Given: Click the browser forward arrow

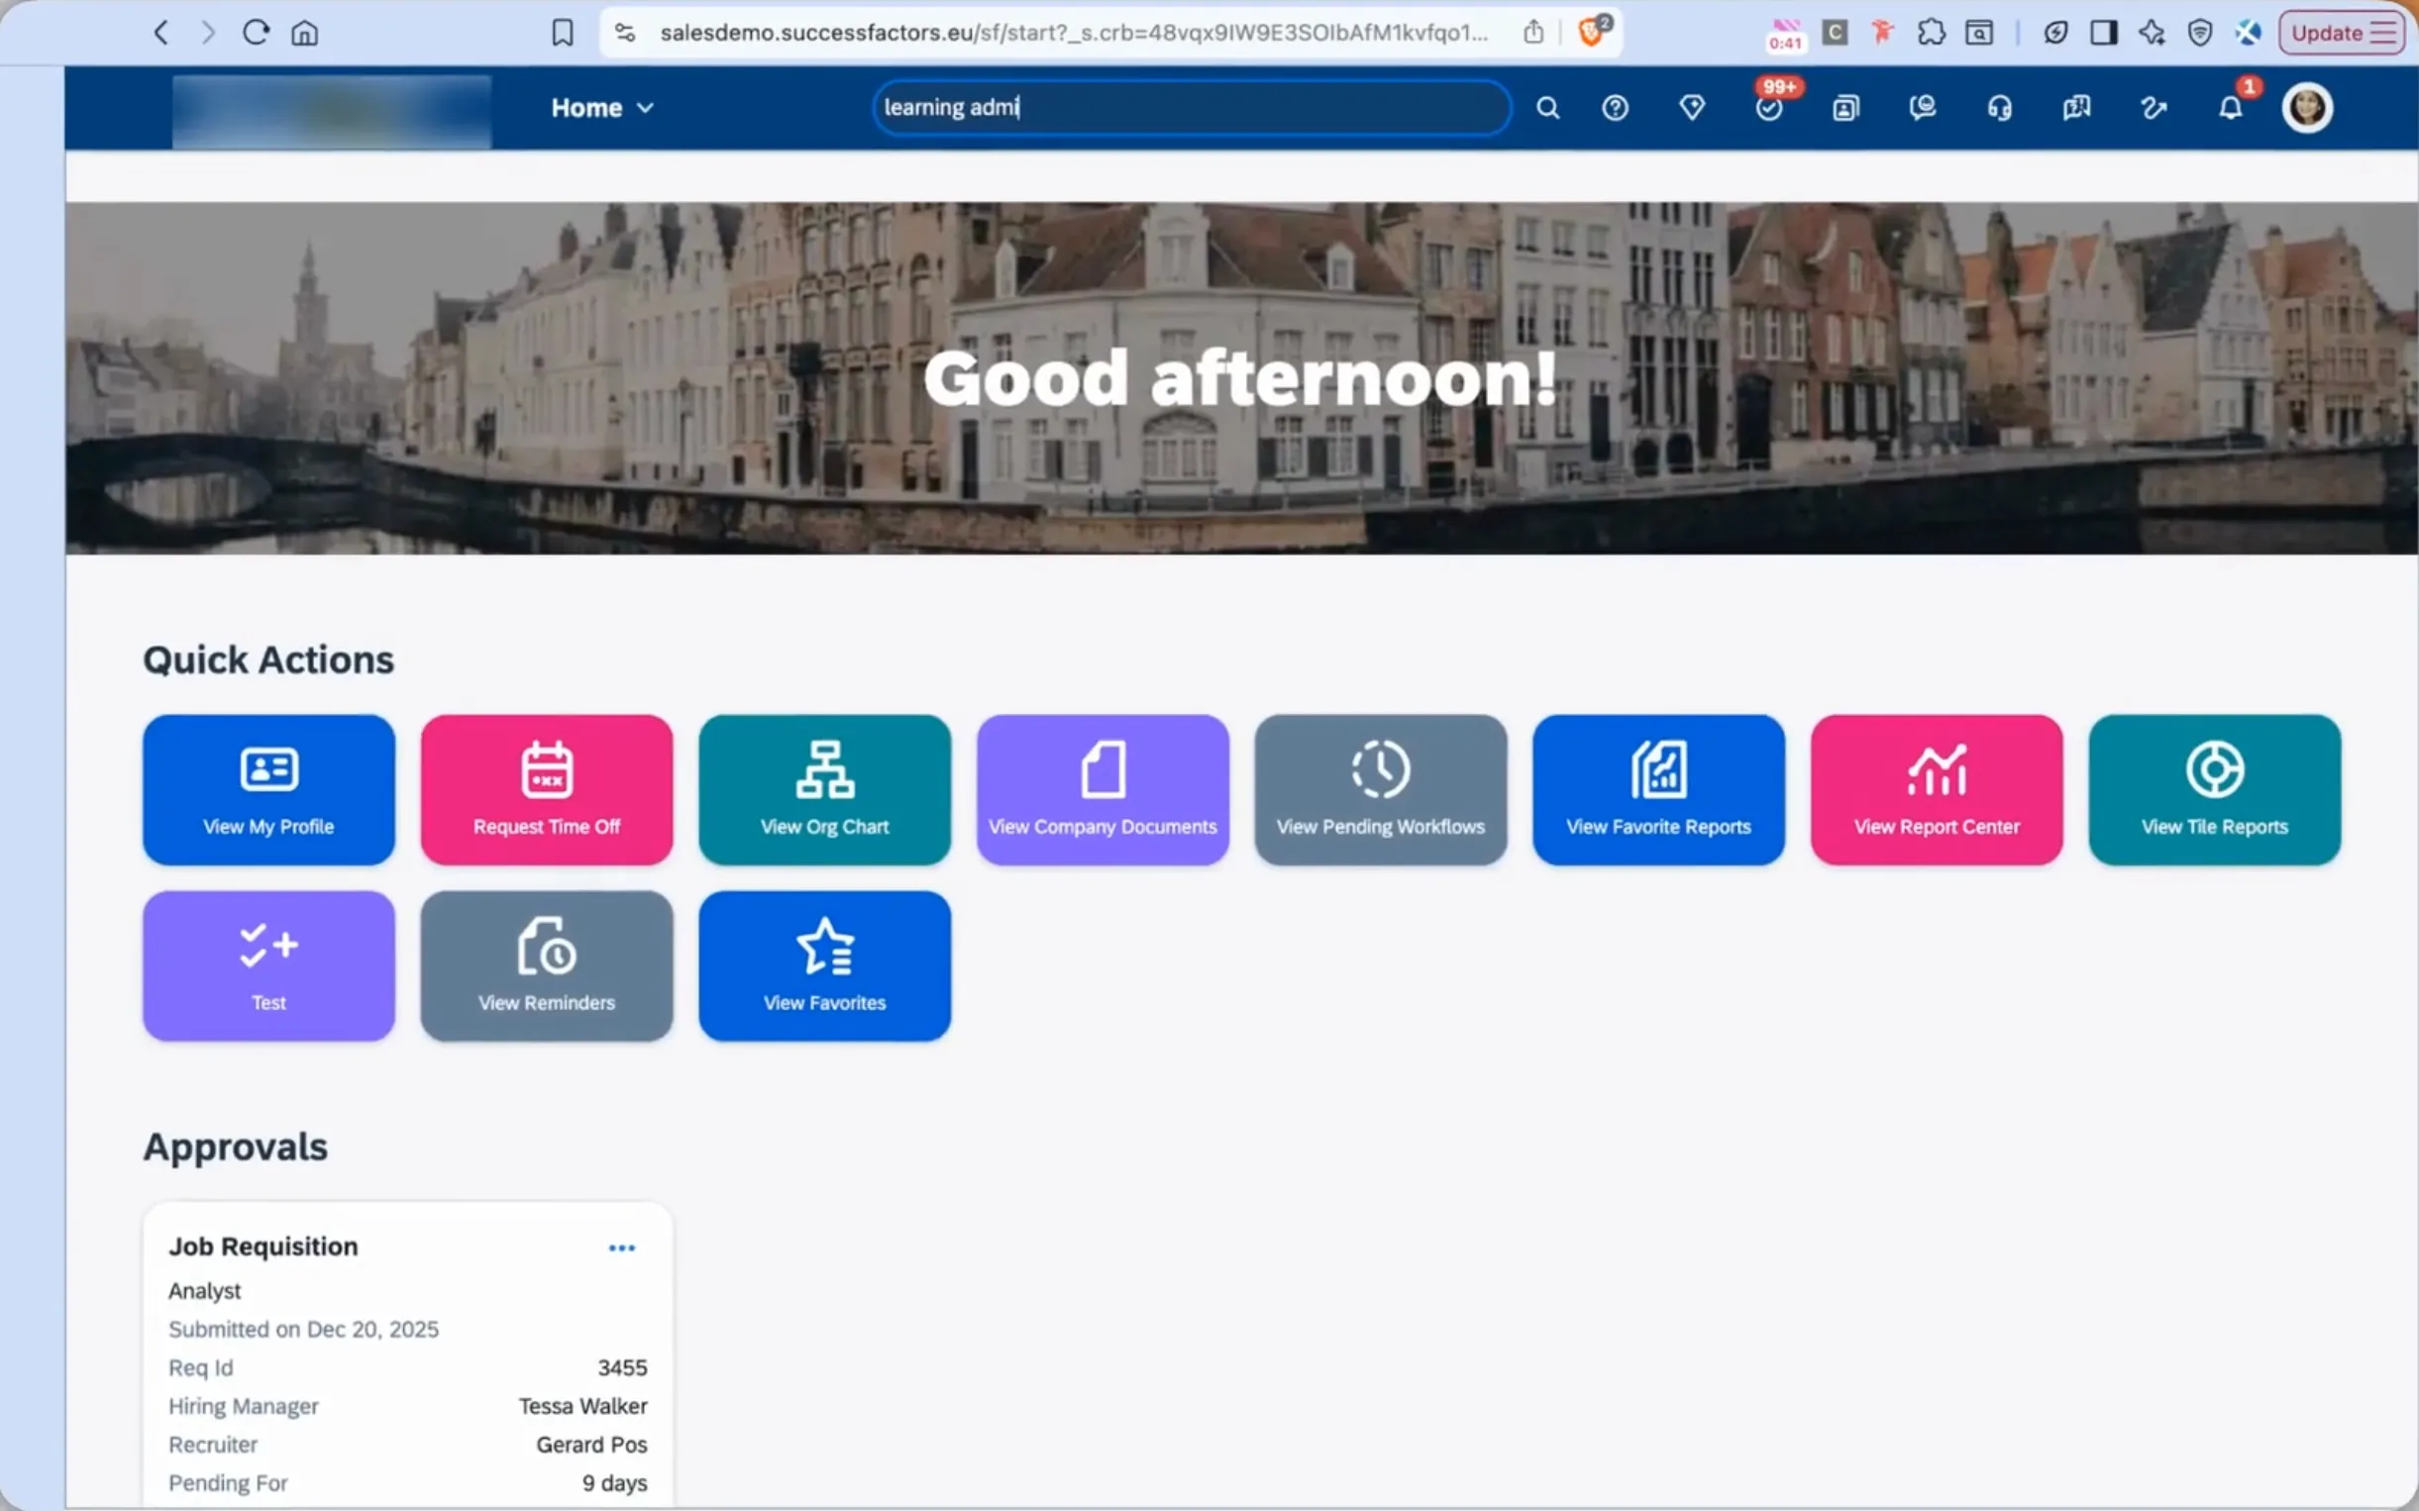Looking at the screenshot, I should click(x=208, y=33).
